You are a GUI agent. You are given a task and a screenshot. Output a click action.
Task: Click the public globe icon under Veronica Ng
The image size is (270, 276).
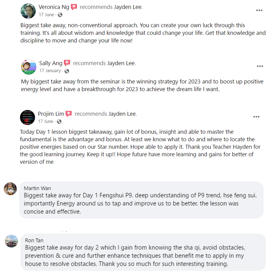[60, 15]
